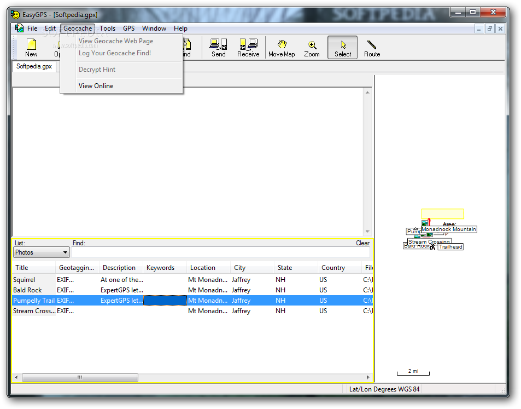Click 'At one of the...' description cell
Image resolution: width=521 pixels, height=409 pixels.
tap(121, 280)
